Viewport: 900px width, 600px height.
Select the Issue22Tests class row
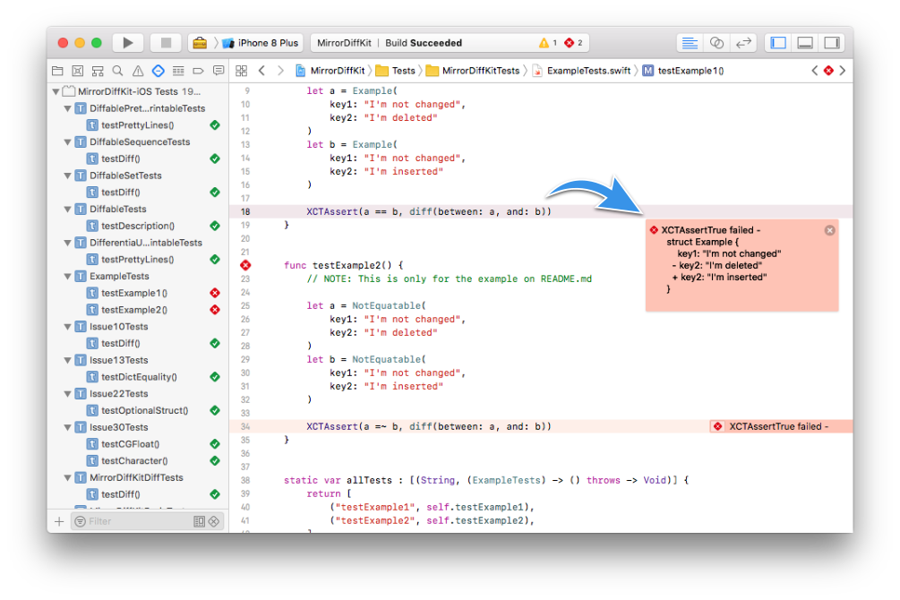pyautogui.click(x=138, y=394)
